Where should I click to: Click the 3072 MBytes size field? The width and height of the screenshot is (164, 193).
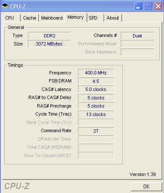tap(49, 44)
